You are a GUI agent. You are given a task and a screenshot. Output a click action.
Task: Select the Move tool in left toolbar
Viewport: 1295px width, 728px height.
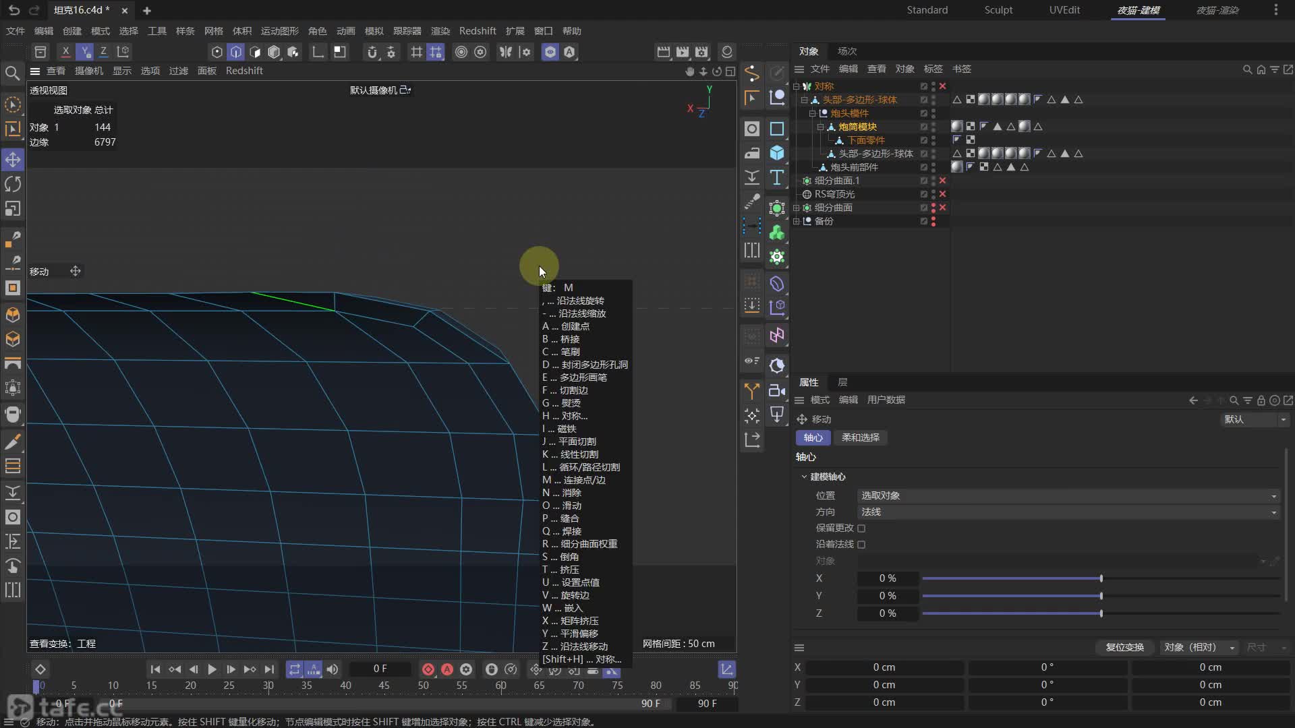click(x=13, y=160)
